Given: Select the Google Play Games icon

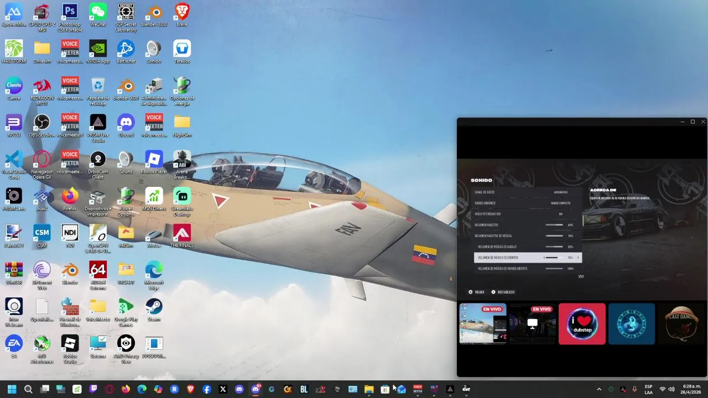Looking at the screenshot, I should 126,312.
